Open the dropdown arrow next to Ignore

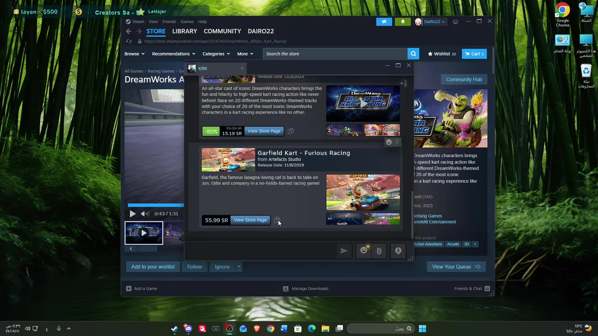click(238, 267)
